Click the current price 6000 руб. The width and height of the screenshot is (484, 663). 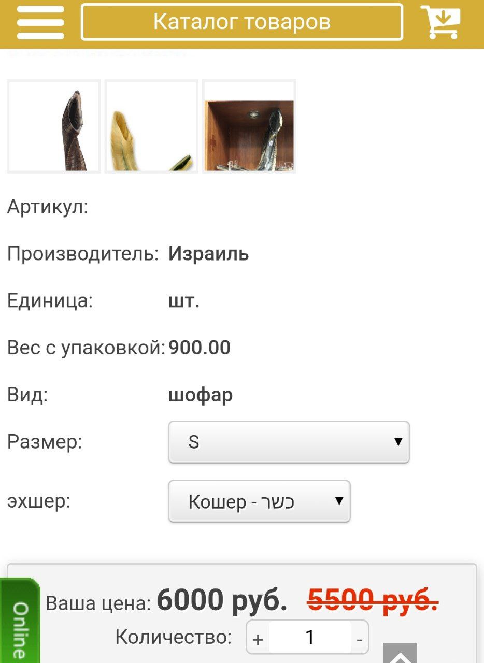click(x=222, y=600)
